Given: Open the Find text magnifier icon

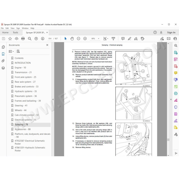Looking at the screenshot, I should tap(30, 39).
